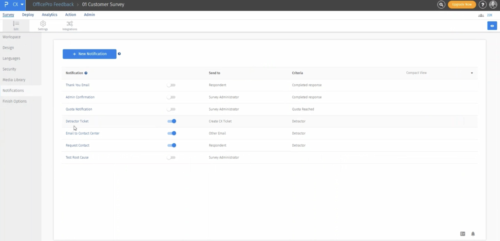The image size is (500, 241).
Task: Open the bell notifications icon
Action: tap(473, 234)
